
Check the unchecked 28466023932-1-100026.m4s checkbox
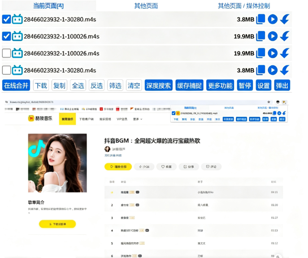(x=6, y=53)
